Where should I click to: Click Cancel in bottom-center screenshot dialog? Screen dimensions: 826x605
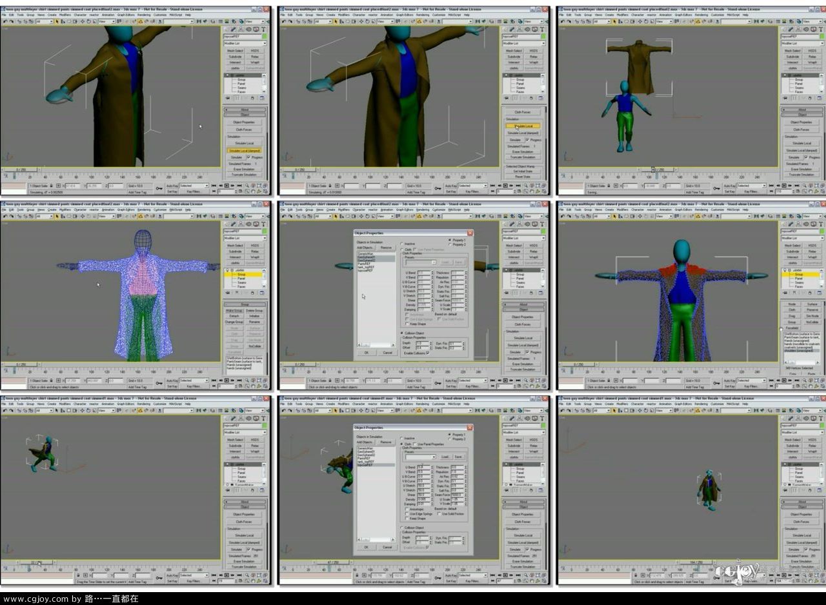coord(387,548)
